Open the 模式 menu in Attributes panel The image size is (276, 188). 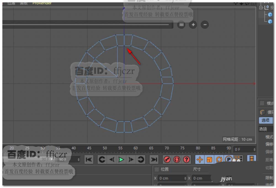point(270,103)
